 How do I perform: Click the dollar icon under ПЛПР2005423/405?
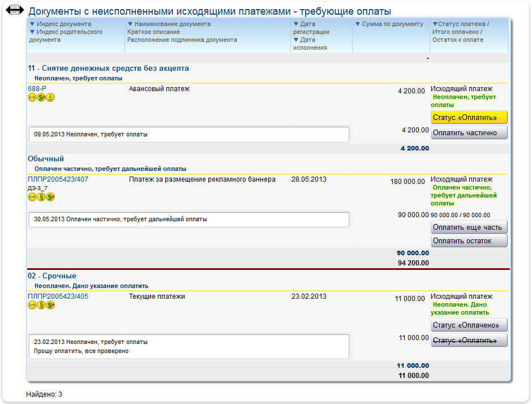[x=50, y=306]
